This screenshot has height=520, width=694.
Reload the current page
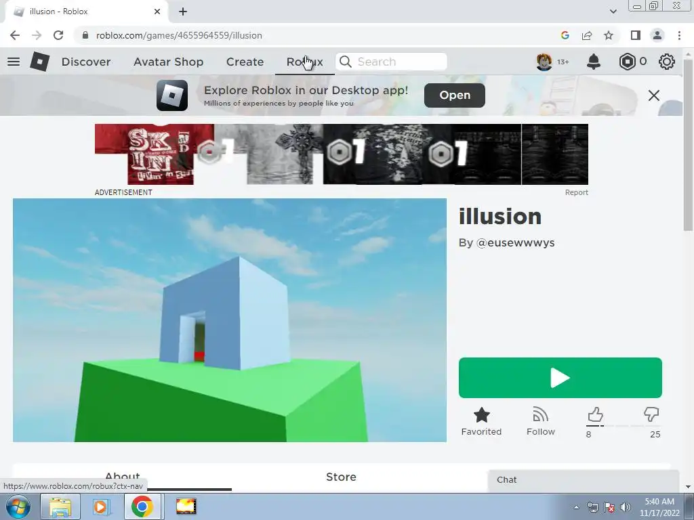coord(58,35)
